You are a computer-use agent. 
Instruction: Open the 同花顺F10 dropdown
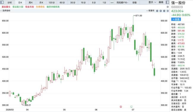[x=122, y=2]
